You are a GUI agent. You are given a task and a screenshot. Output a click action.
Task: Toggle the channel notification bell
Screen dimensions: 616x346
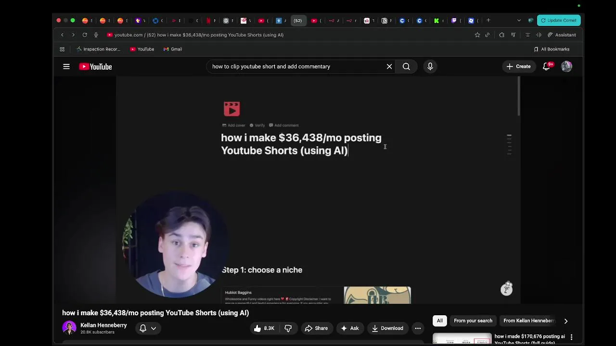(x=143, y=328)
